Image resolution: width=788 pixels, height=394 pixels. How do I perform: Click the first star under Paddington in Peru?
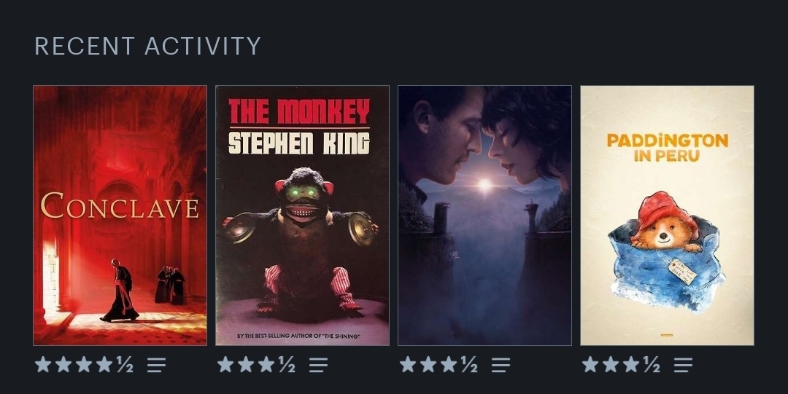click(590, 364)
